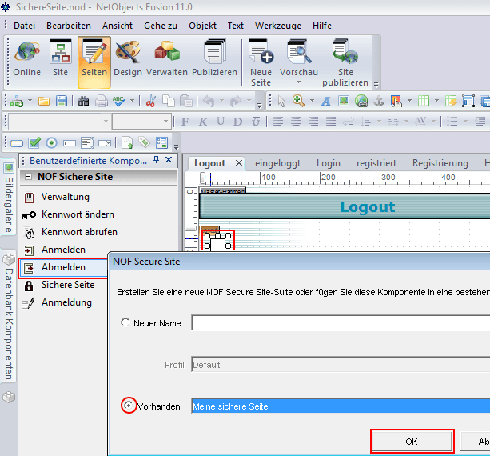Open the Bearbeiten menu
Screen dimensions: 490x456
[69, 26]
